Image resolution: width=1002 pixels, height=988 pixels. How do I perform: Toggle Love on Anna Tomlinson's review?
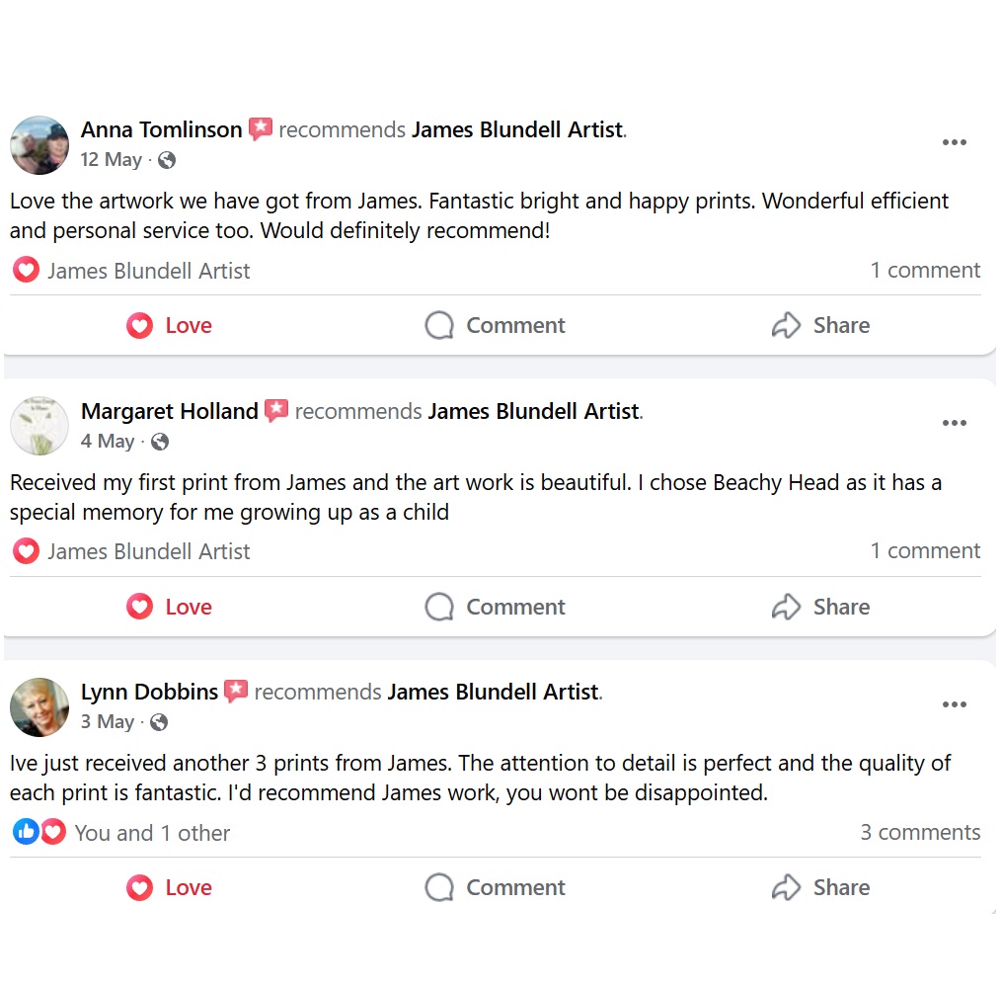point(170,326)
